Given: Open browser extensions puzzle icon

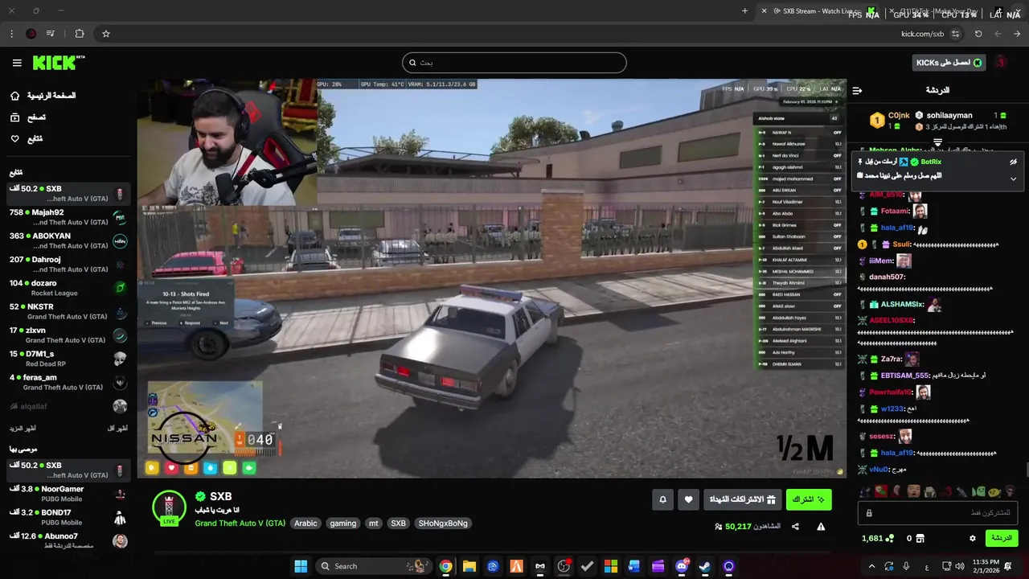Looking at the screenshot, I should pyautogui.click(x=79, y=34).
